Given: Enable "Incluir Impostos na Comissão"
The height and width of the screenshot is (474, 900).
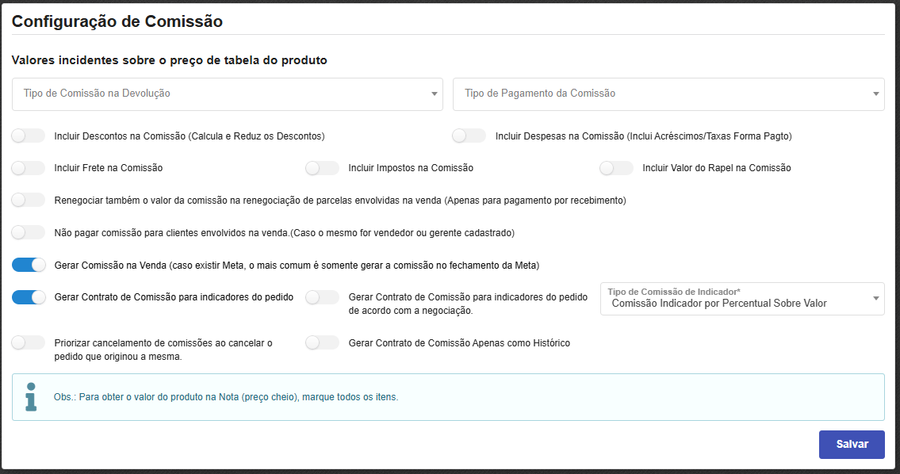Looking at the screenshot, I should (322, 167).
